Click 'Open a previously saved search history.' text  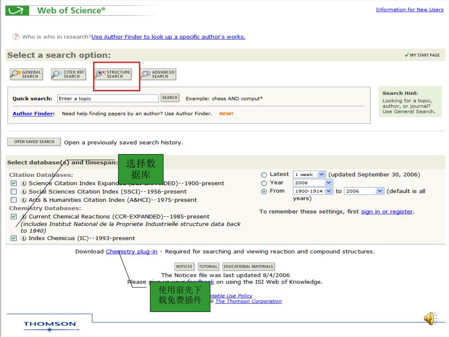point(124,143)
